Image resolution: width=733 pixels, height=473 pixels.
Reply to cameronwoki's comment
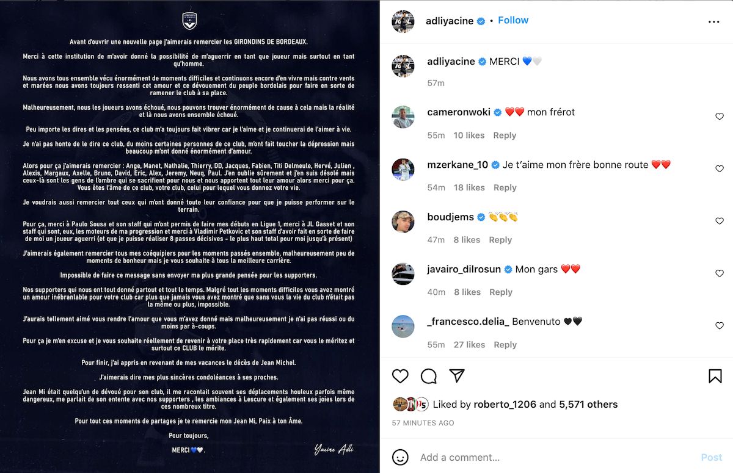[x=505, y=135]
